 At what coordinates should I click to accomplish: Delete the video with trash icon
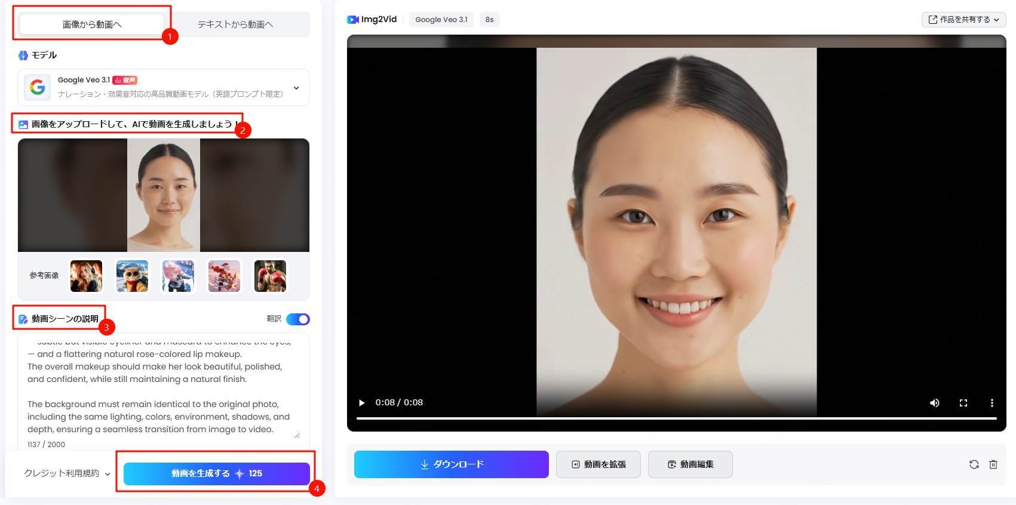pos(993,464)
